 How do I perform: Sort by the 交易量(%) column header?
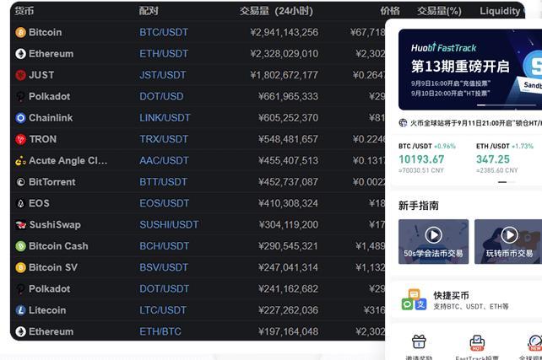pos(439,11)
